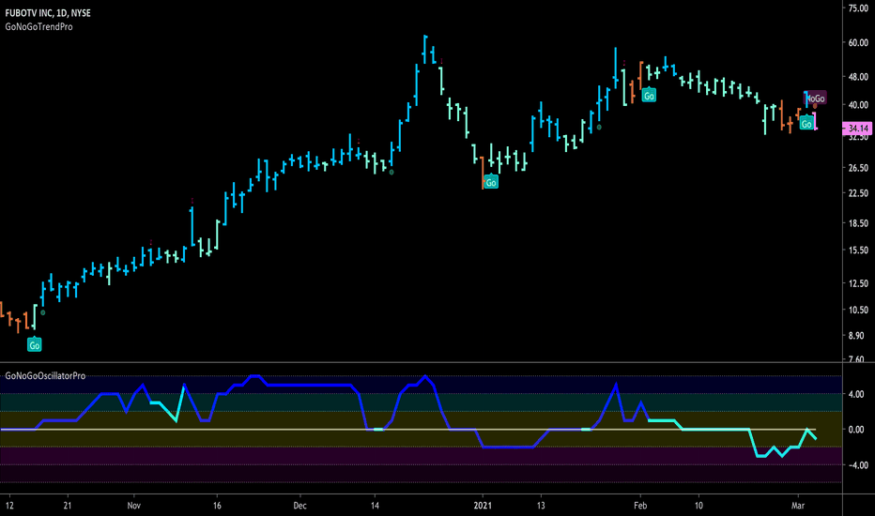Click the 12.50 price axis label
Viewport: 875px width, 516px height.
coord(858,283)
